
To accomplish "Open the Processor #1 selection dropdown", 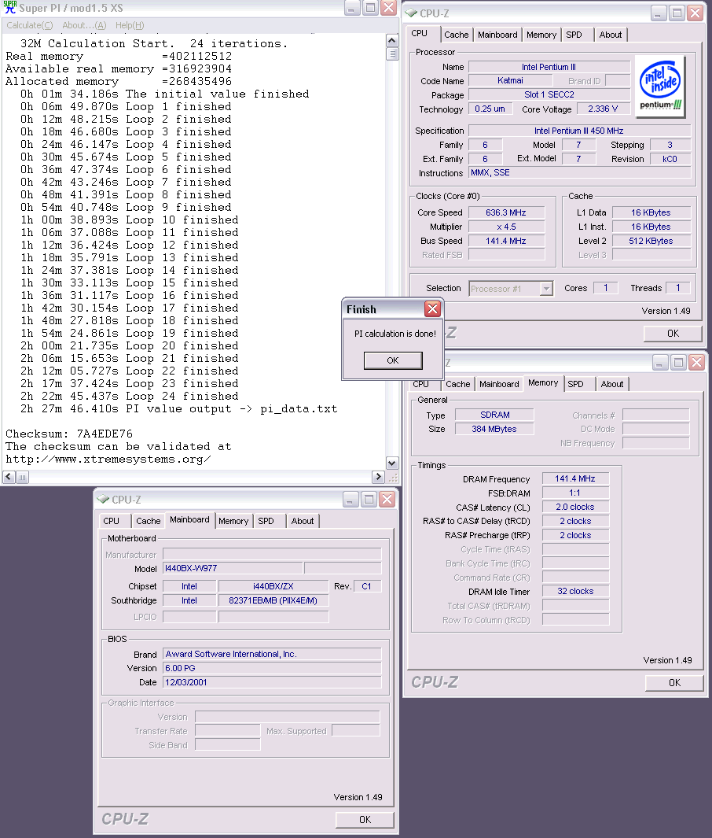I will [546, 289].
